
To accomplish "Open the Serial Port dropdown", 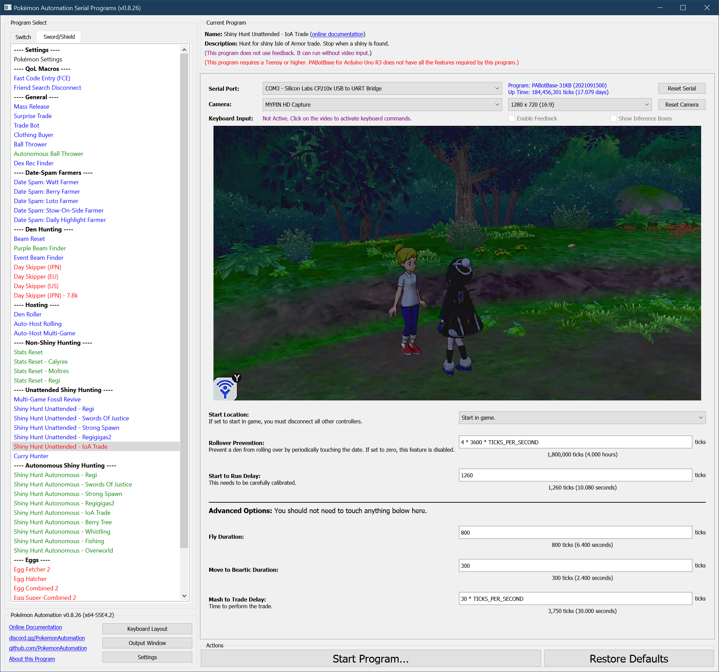I will pos(382,88).
